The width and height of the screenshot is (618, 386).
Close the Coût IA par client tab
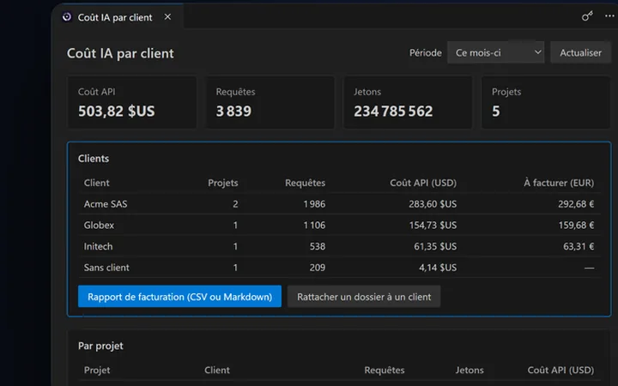pyautogui.click(x=167, y=17)
